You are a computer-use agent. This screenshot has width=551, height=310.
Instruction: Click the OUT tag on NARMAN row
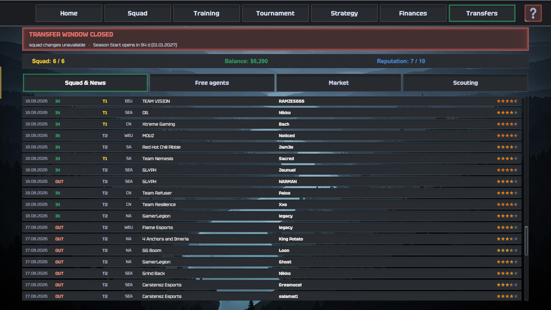coord(59,181)
